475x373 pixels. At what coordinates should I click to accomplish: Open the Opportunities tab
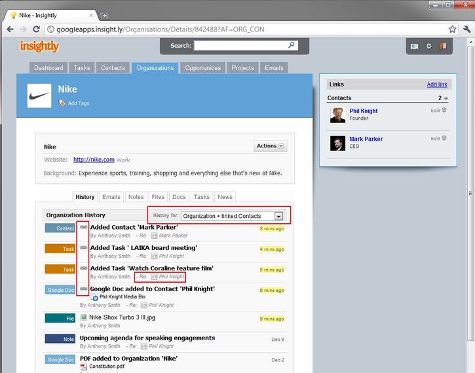[x=203, y=68]
